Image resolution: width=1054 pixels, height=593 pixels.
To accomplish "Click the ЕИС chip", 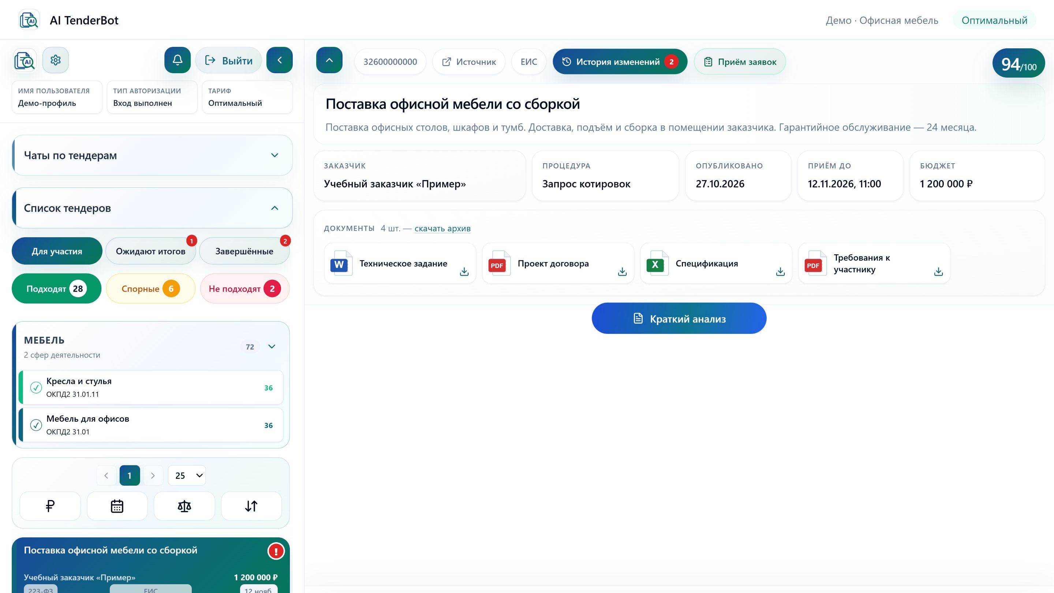I will 528,61.
